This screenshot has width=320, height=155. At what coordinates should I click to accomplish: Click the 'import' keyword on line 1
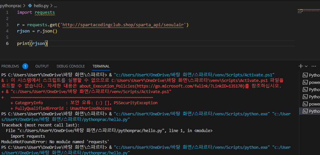25,12
